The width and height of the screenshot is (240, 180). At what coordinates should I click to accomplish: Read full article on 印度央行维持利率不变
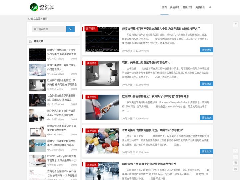tap(206, 50)
